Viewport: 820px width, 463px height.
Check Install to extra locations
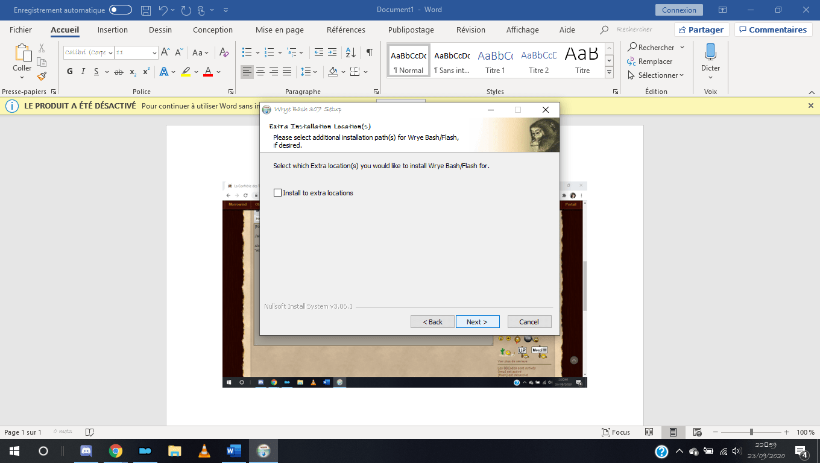click(x=277, y=193)
